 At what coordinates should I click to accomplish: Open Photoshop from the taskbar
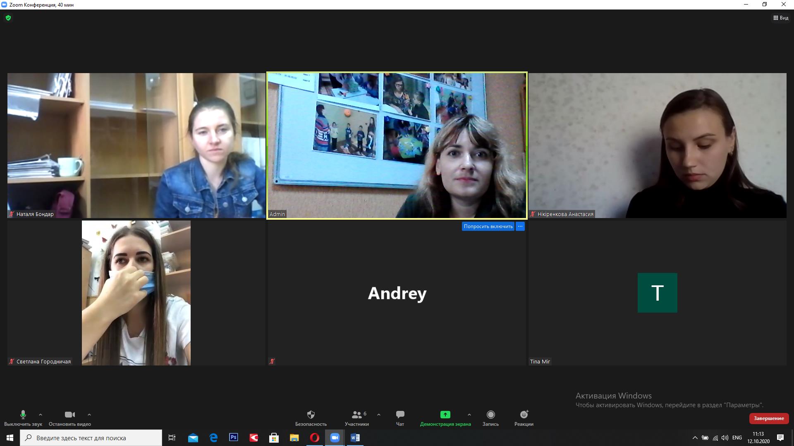[x=233, y=437]
